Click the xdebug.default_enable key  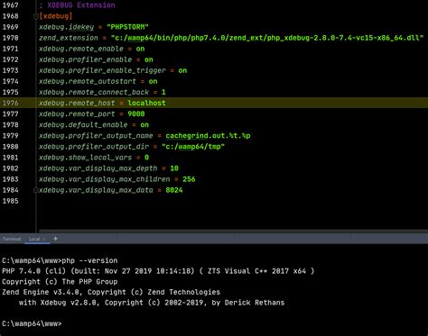point(83,125)
